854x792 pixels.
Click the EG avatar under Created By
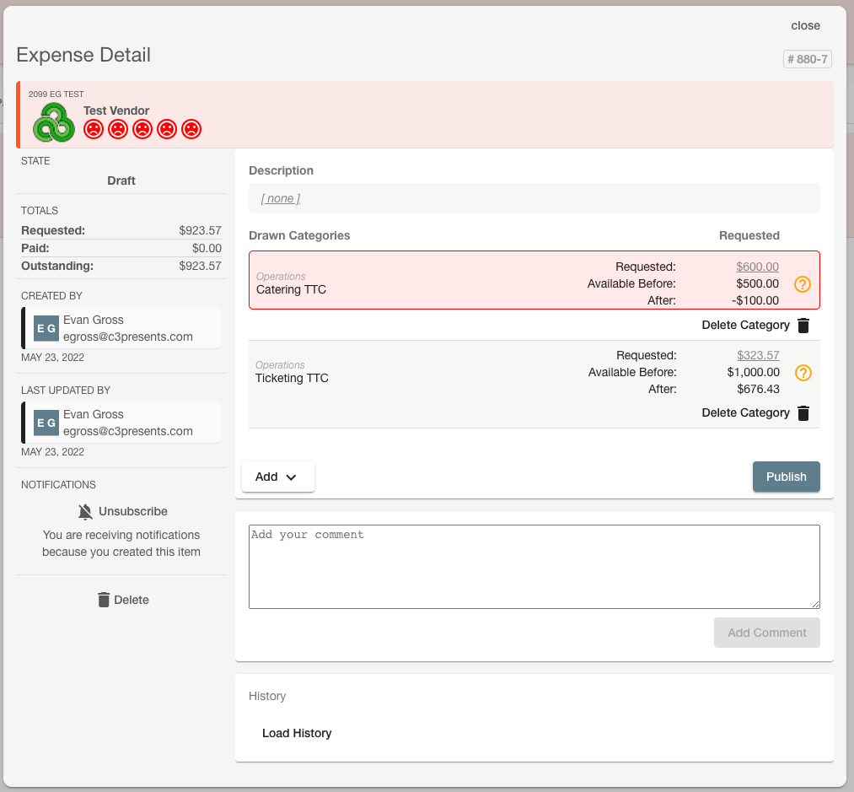click(x=46, y=328)
